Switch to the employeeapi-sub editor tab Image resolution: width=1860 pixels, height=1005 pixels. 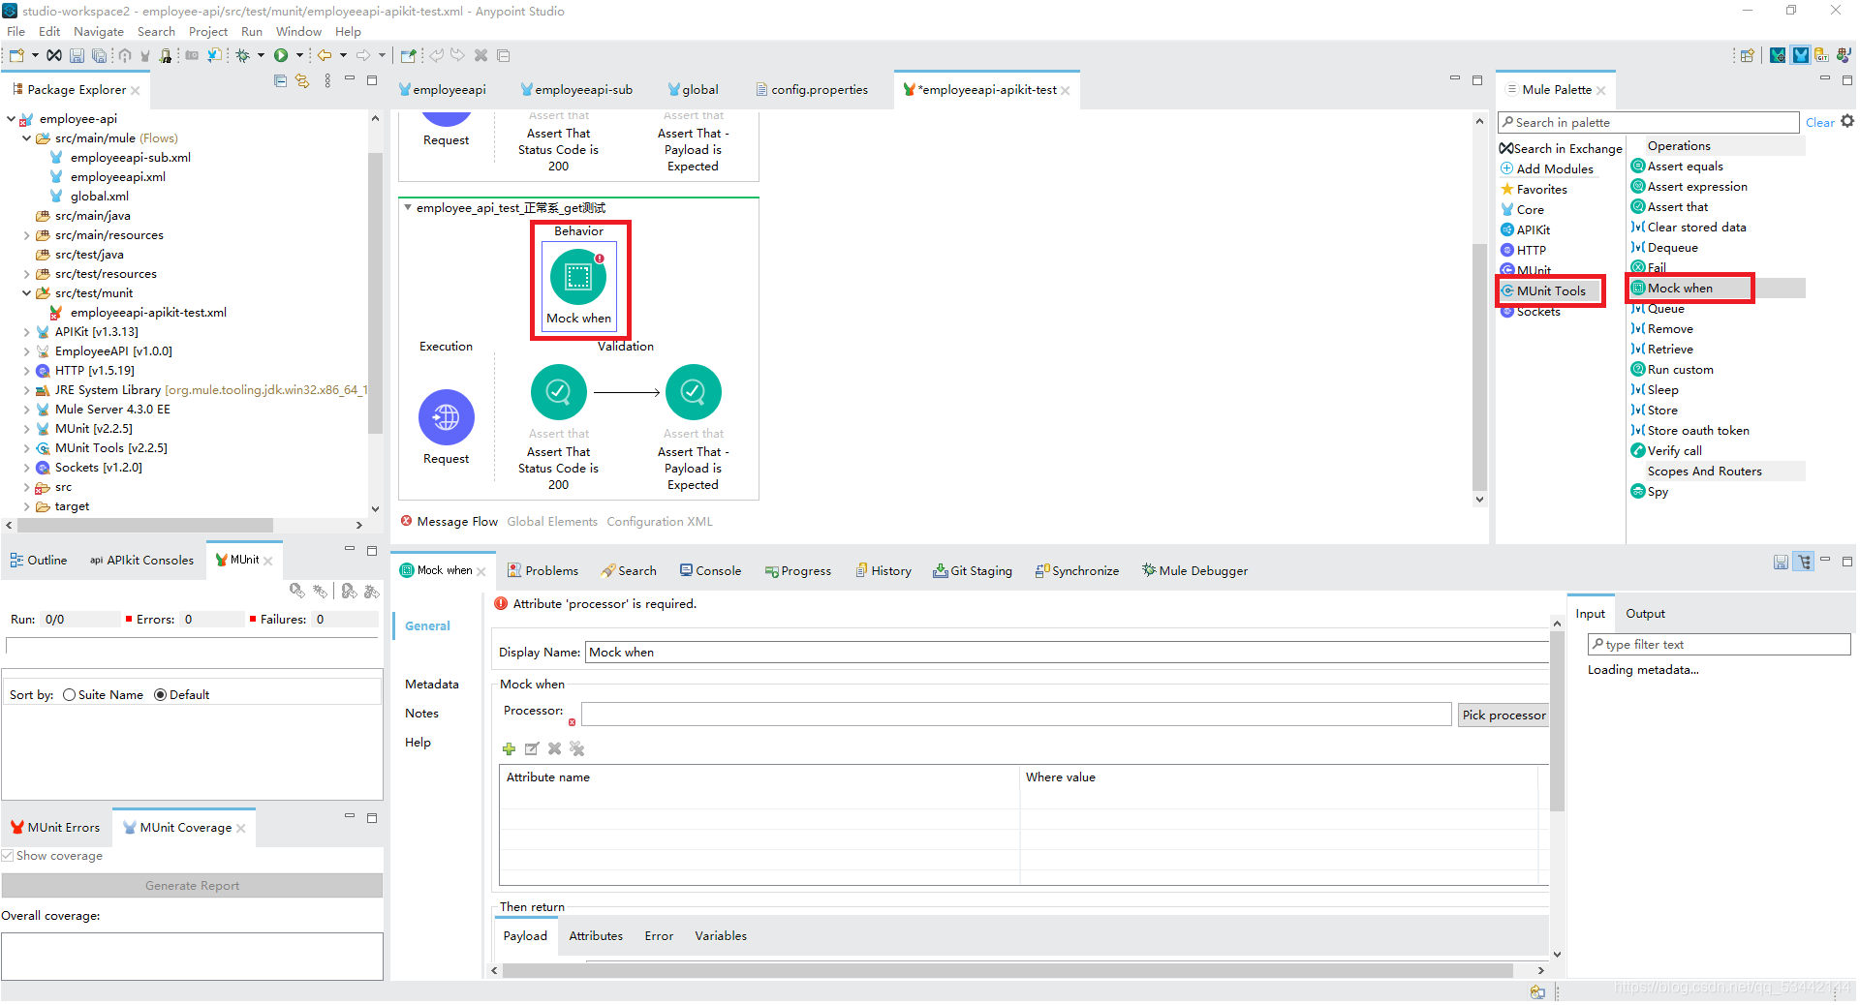(575, 89)
